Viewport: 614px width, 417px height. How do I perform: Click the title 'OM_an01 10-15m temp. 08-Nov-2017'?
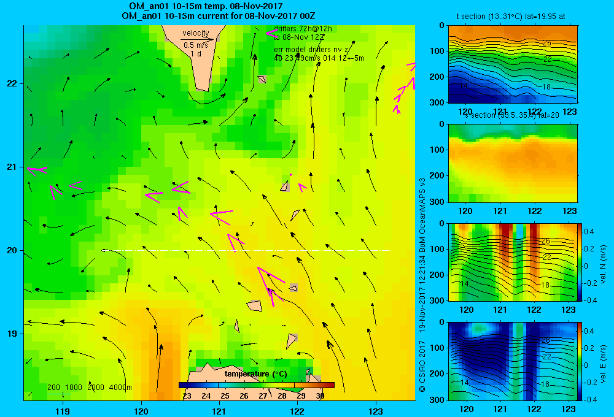tap(206, 6)
